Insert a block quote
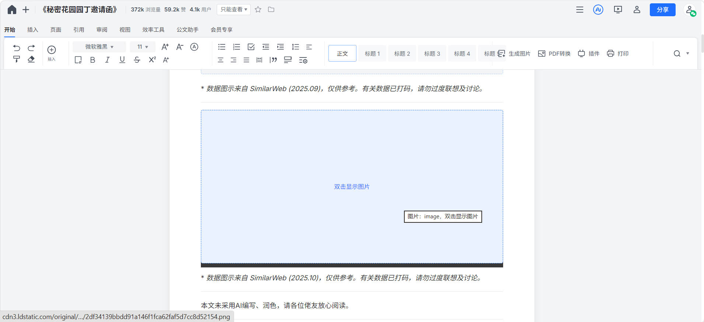Image resolution: width=704 pixels, height=322 pixels. tap(273, 60)
